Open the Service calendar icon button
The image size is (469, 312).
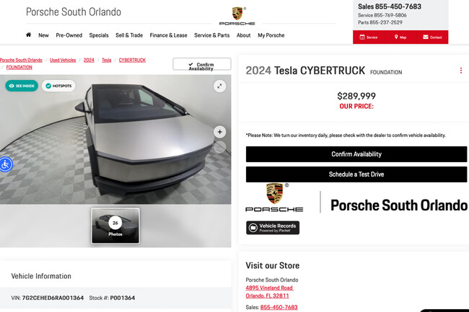click(x=369, y=37)
